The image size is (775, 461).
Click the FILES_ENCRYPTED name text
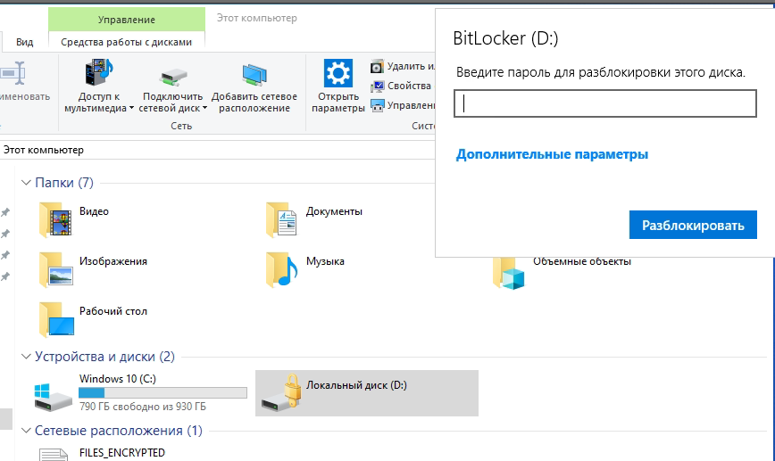[x=122, y=453]
